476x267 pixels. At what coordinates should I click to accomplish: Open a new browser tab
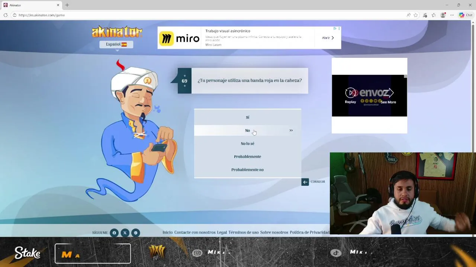(67, 5)
